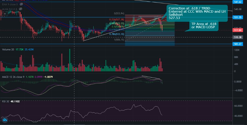Select the EMA 9 close indicator legend

click(x=10, y=4)
